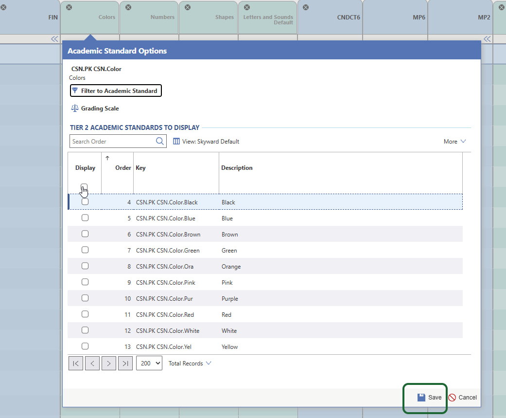Check Display for Green row

point(85,250)
